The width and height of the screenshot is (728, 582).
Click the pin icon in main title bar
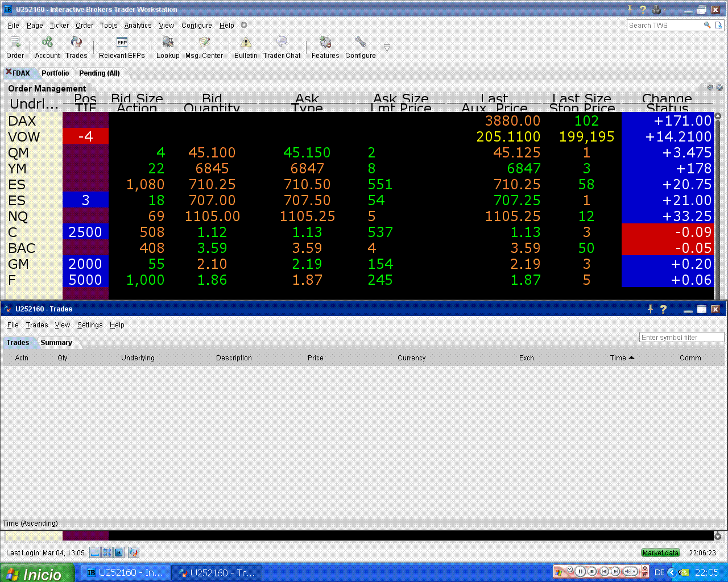pyautogui.click(x=630, y=9)
